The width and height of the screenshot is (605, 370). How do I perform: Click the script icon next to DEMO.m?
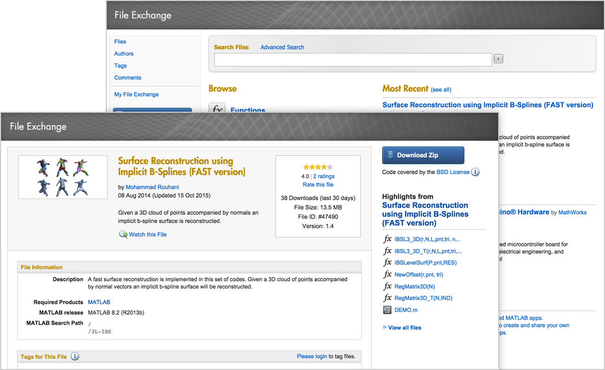click(x=388, y=310)
